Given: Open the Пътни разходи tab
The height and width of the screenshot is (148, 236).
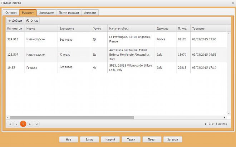Looking at the screenshot, I should pyautogui.click(x=69, y=12).
